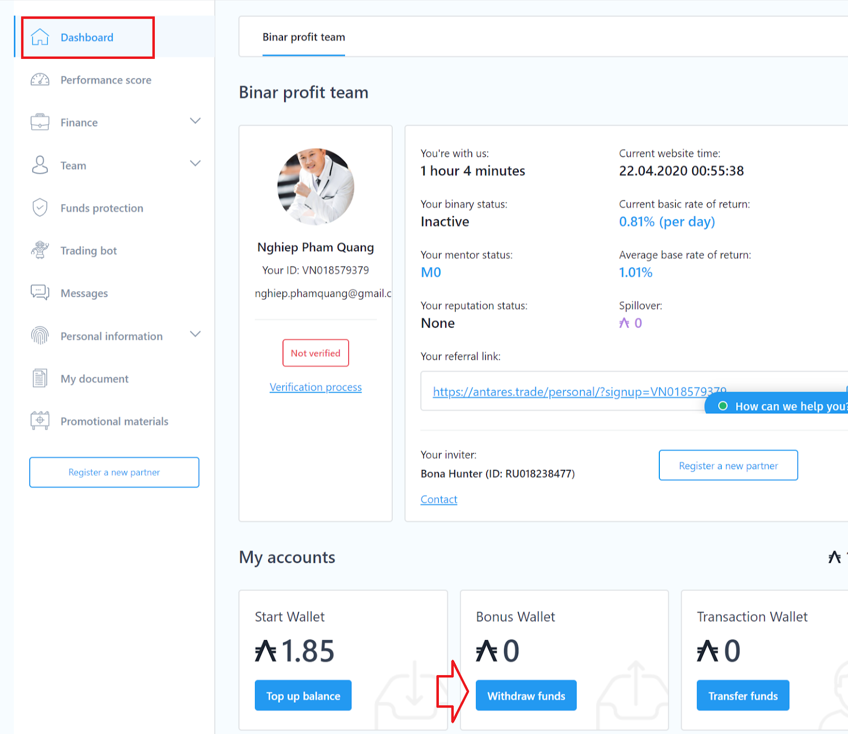Image resolution: width=848 pixels, height=734 pixels.
Task: Click Register a new partner in sidebar
Action: tap(114, 472)
